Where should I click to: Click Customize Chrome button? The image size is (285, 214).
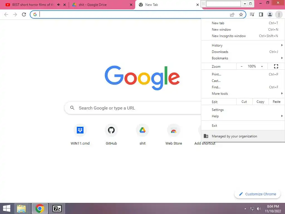pos(257,194)
